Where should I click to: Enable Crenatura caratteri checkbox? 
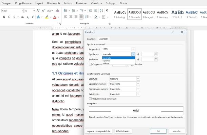point(90,64)
